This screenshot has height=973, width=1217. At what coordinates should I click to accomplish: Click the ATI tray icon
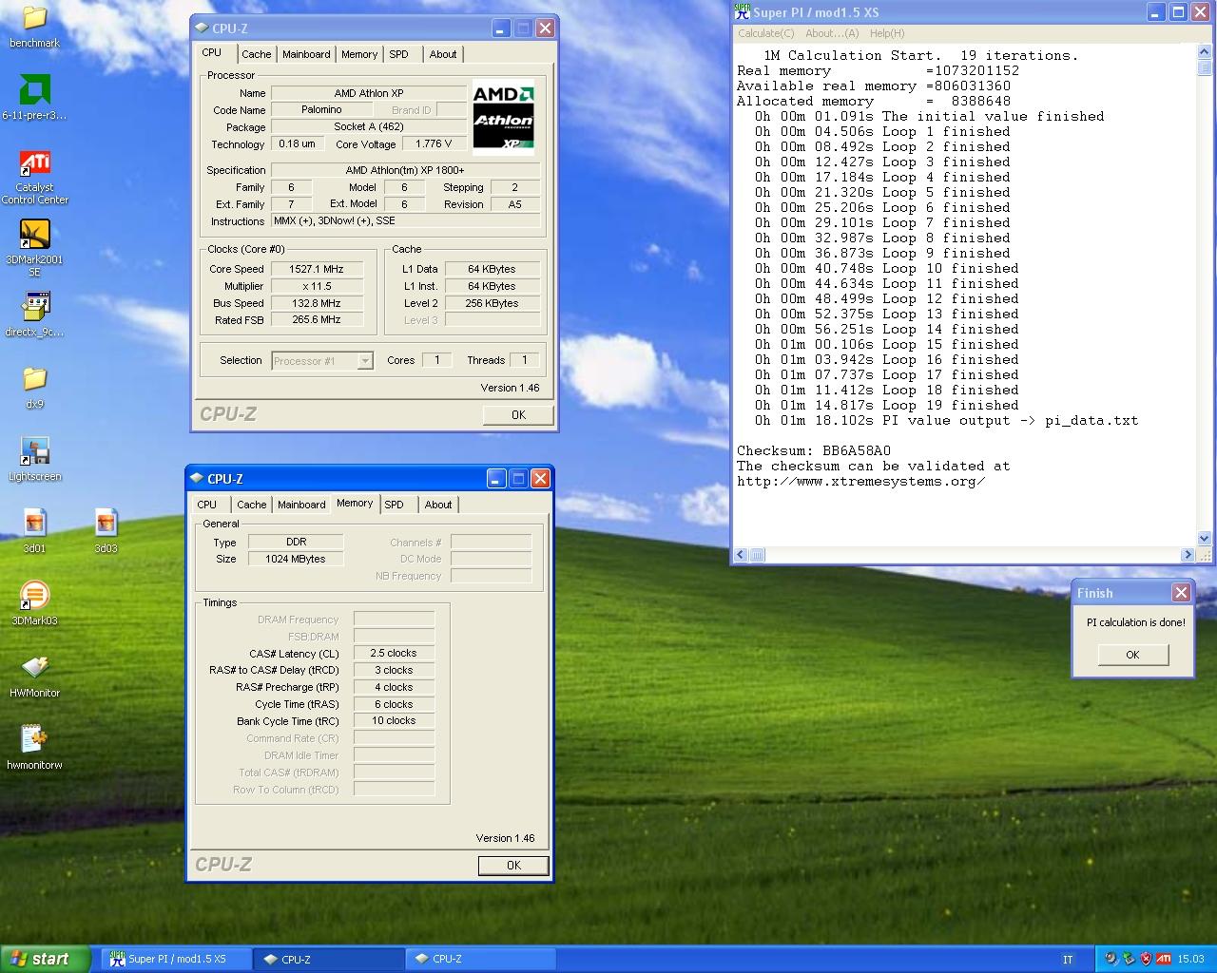point(1164,959)
